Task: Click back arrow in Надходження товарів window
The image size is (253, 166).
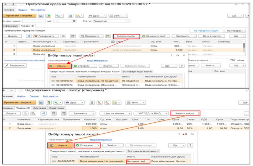Action: coord(4,91)
